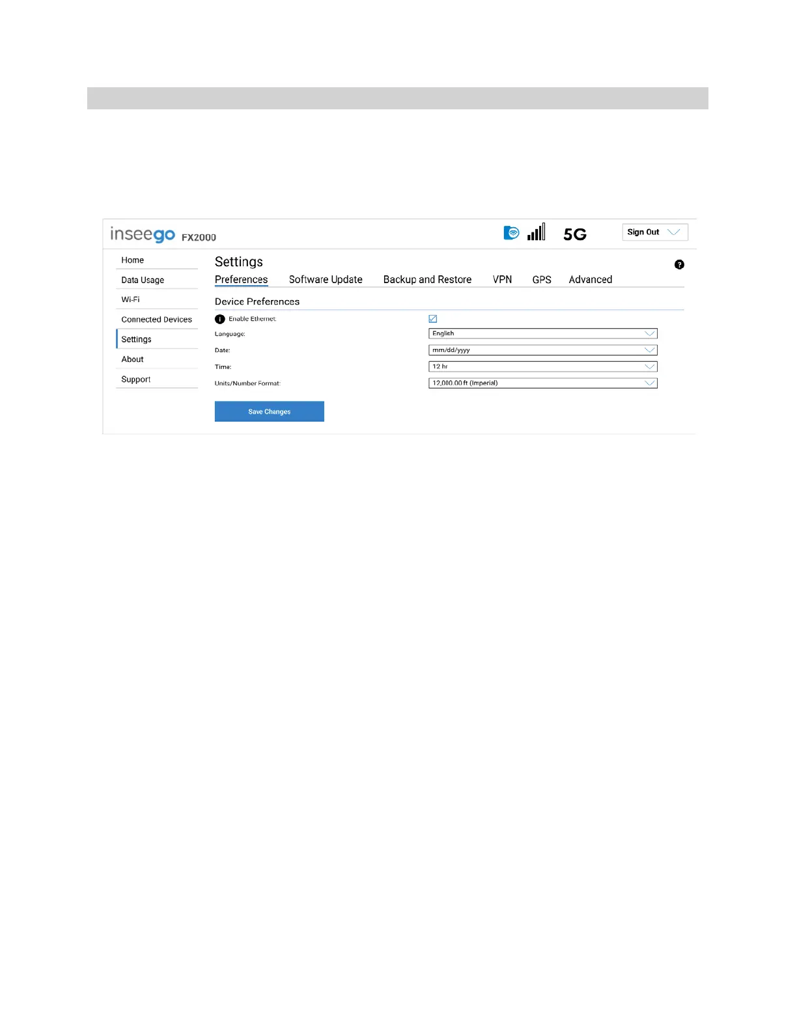Click the signal strength bars icon

[537, 232]
